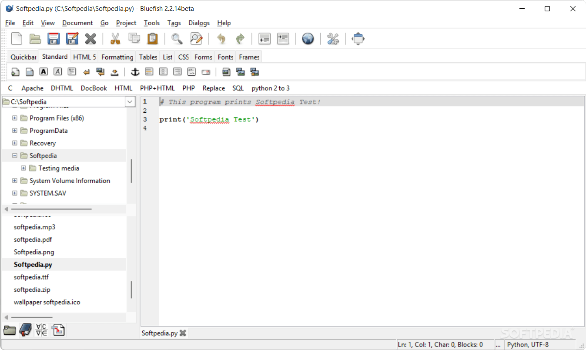Expand the Recovery folder node
586x350 pixels.
pos(15,143)
